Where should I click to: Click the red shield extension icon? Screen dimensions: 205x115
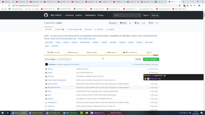click(184, 6)
